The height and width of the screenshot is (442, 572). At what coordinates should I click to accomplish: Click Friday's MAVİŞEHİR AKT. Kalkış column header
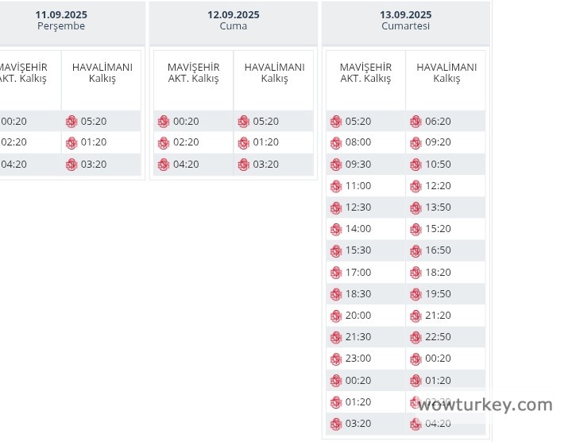pyautogui.click(x=193, y=73)
